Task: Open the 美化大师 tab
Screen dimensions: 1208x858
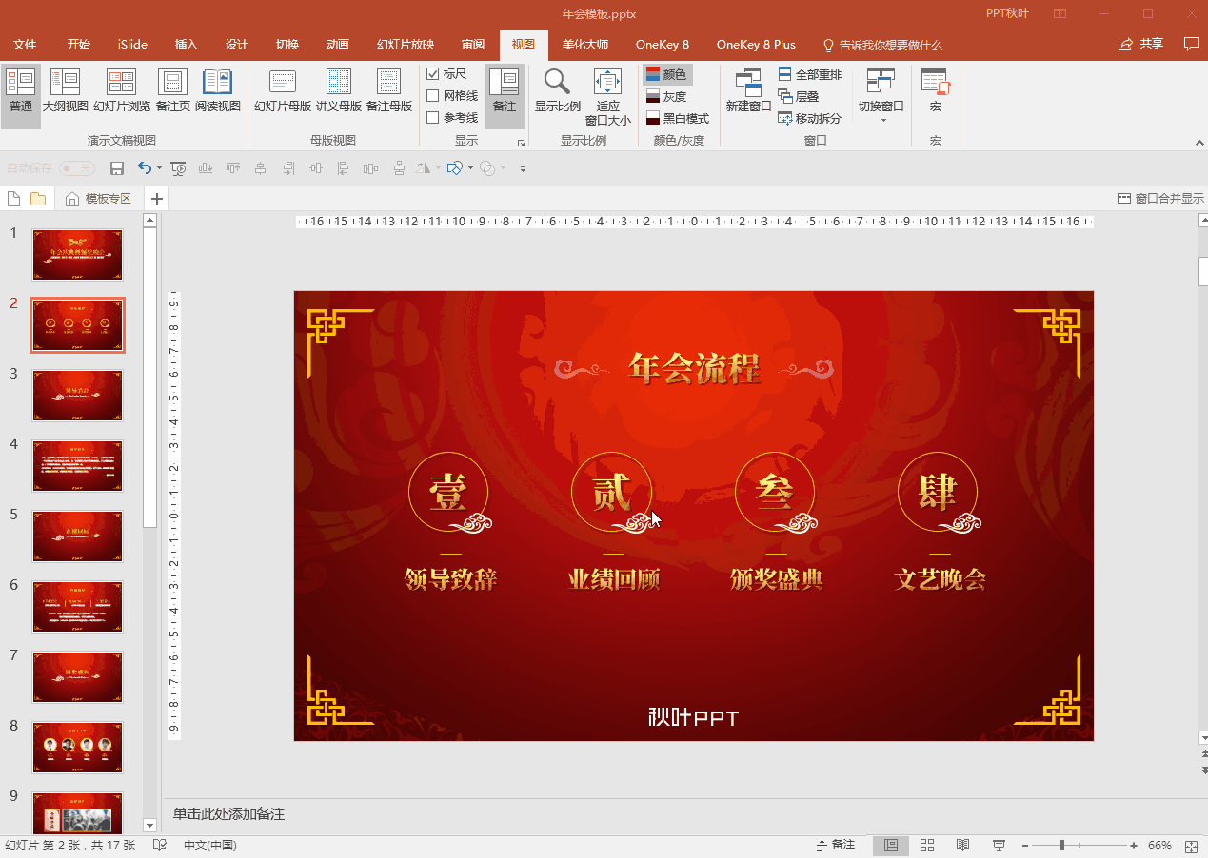Action: coord(584,45)
